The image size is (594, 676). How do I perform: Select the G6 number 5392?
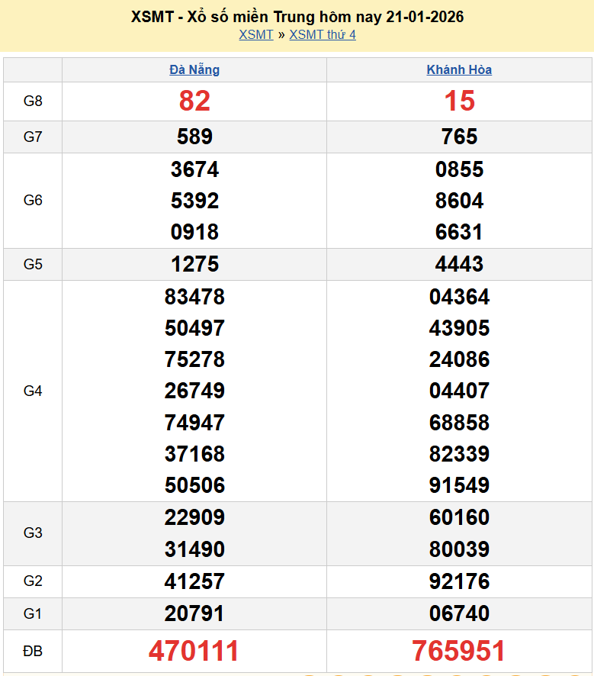[194, 201]
